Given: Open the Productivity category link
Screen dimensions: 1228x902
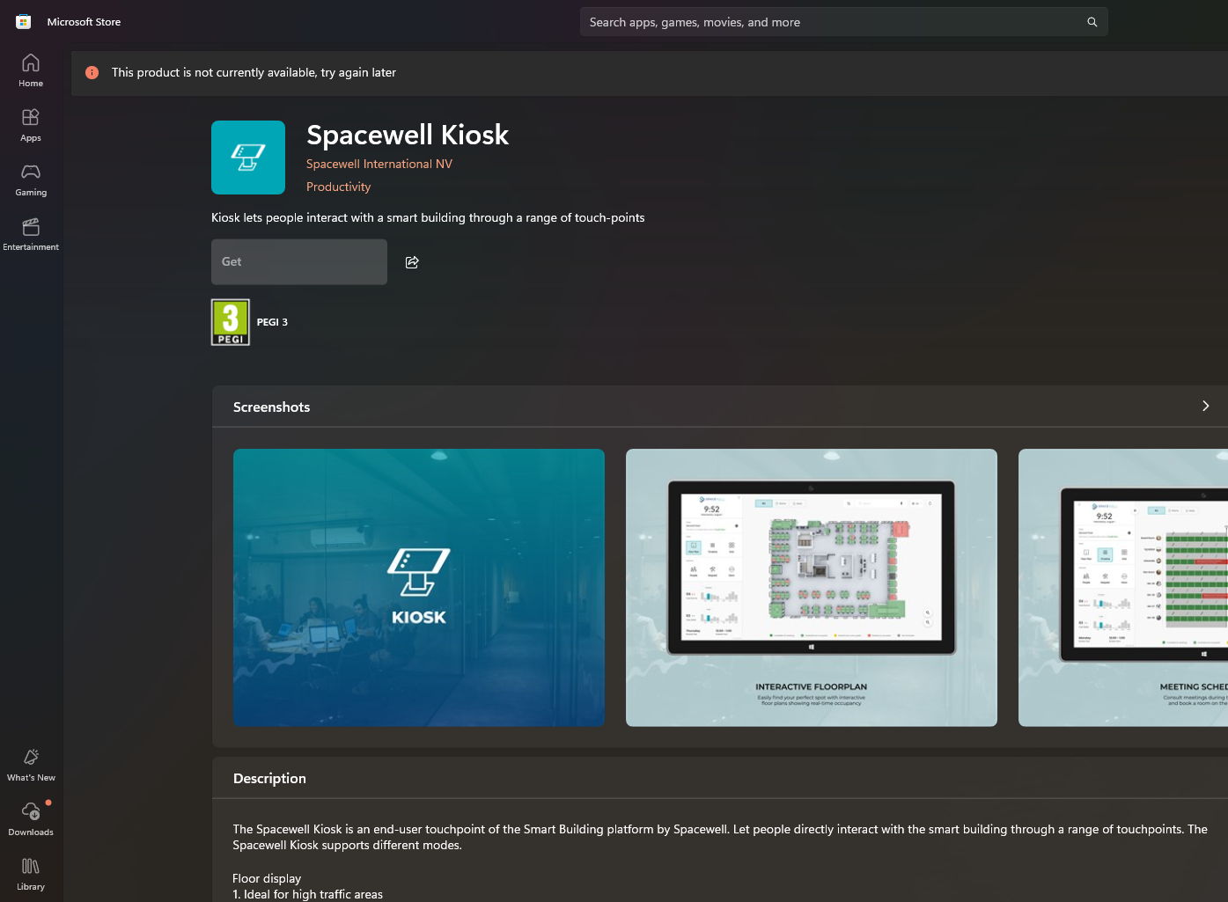Looking at the screenshot, I should pos(338,187).
